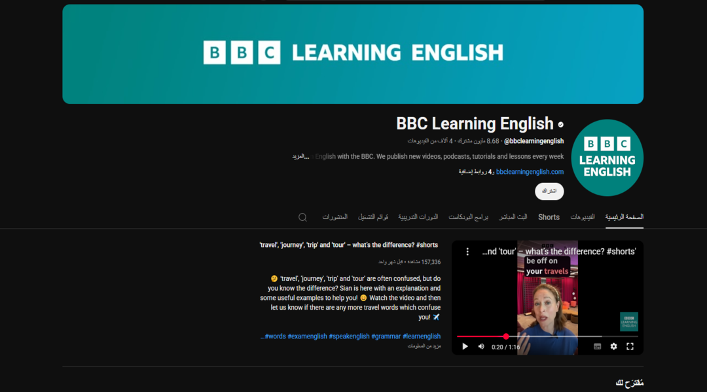Open the برامج البودكاست tab
Viewport: 707px width, 392px height.
click(469, 218)
